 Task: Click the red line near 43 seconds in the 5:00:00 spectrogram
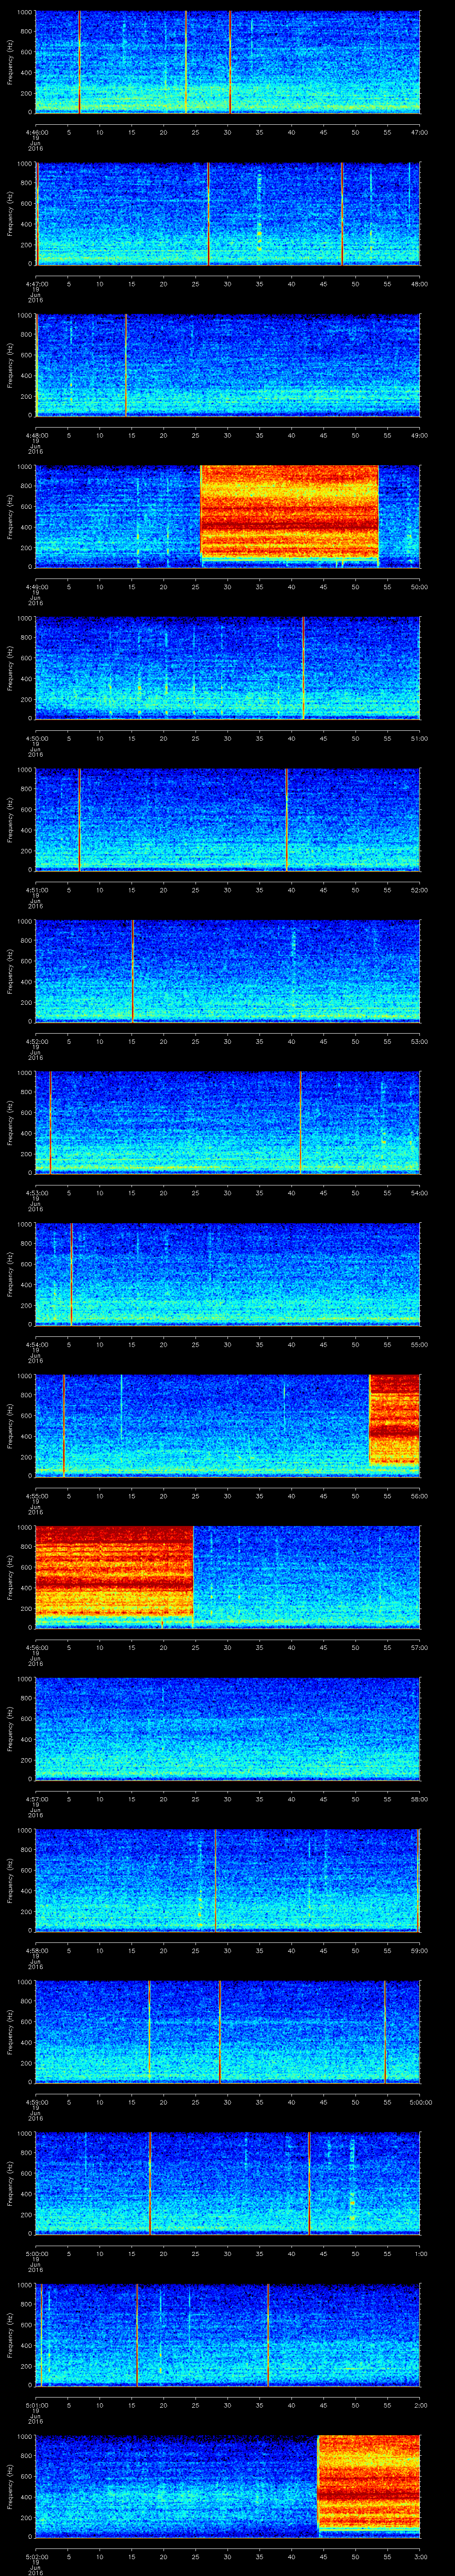pos(309,2183)
